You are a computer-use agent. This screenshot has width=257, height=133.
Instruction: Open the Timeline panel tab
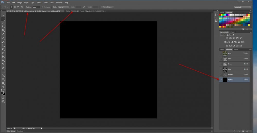tap(20, 131)
